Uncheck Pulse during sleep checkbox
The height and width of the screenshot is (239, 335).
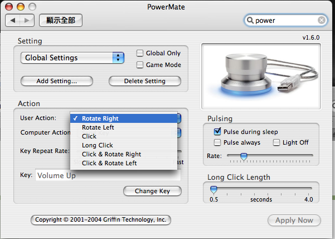[217, 132]
